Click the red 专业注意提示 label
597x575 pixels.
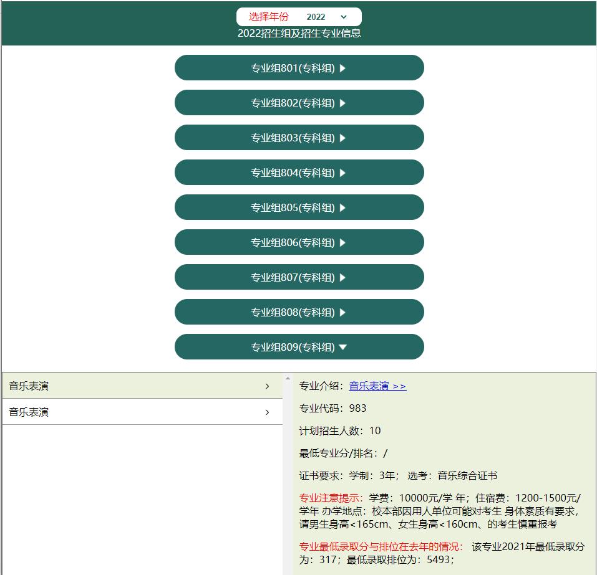coord(331,498)
